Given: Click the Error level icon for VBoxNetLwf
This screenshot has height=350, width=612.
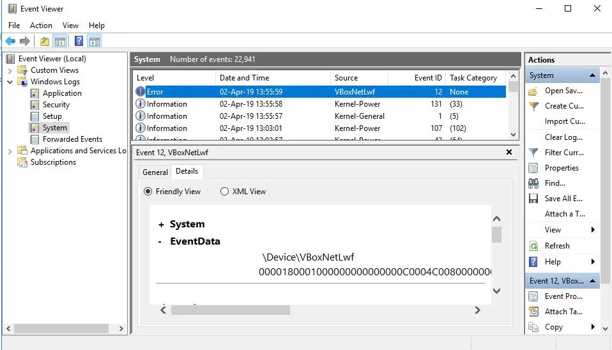Looking at the screenshot, I should (140, 92).
